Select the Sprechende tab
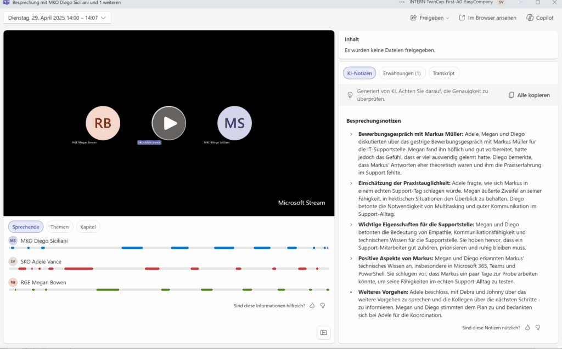Viewport: 562px width, 349px height. 26,227
